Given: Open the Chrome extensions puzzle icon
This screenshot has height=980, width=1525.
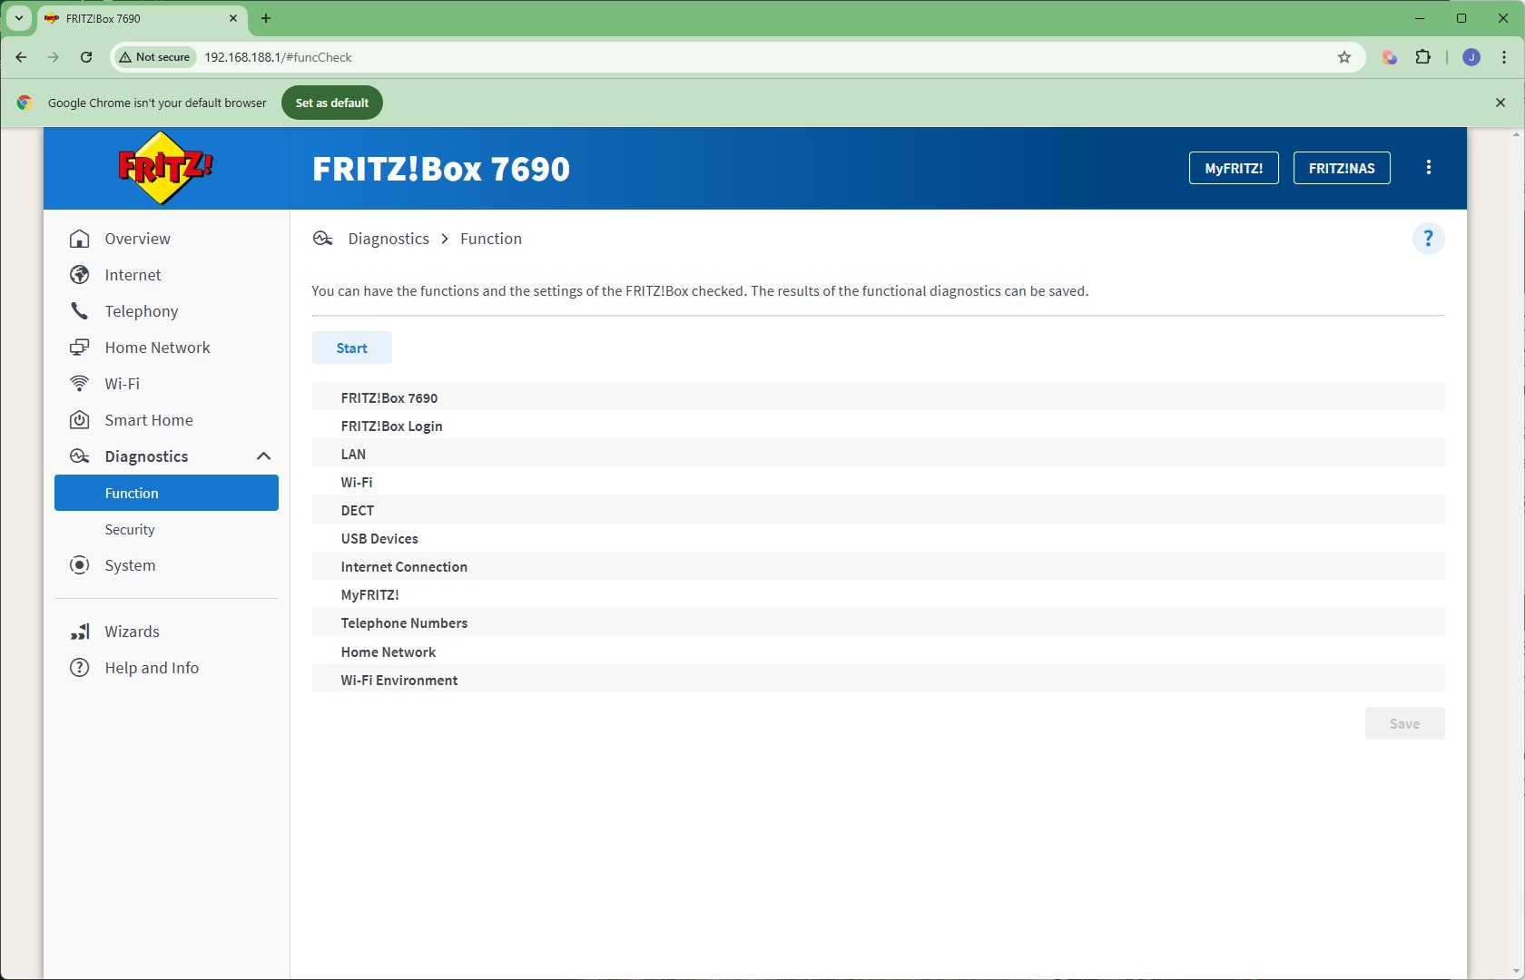Looking at the screenshot, I should [1423, 57].
